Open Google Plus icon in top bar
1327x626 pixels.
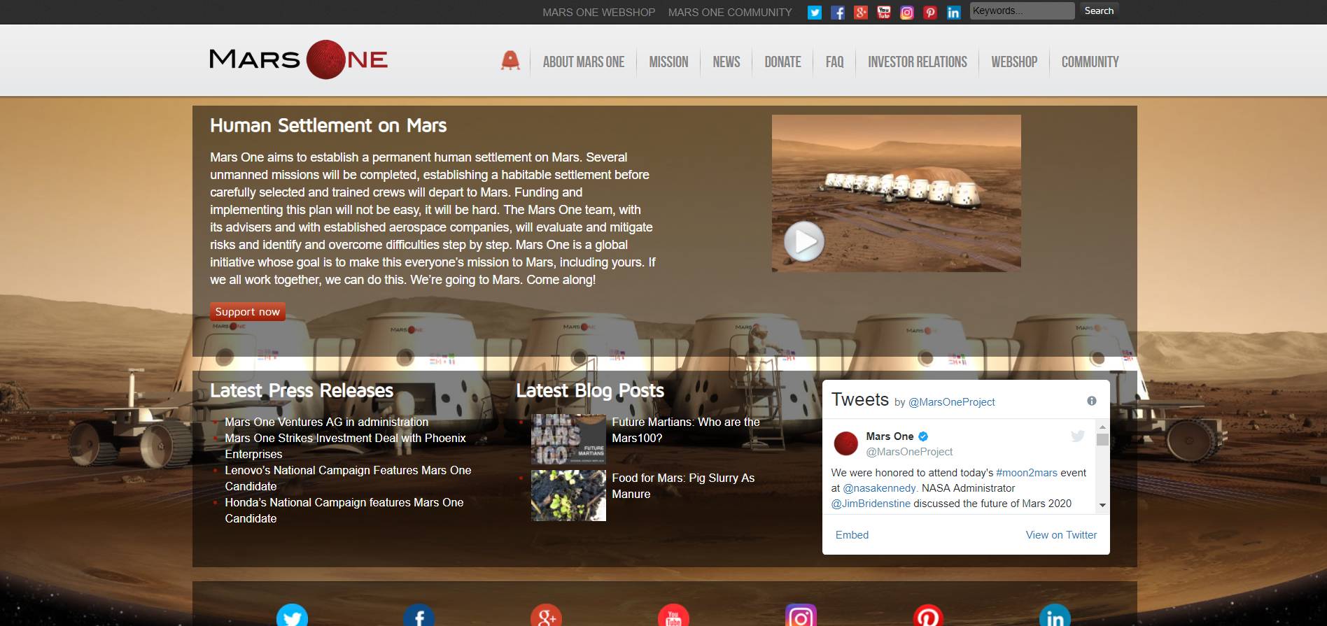tap(861, 12)
